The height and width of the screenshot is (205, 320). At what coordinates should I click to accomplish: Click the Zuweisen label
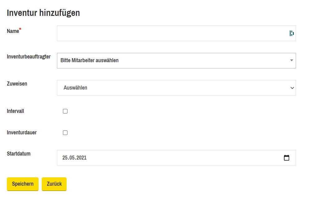click(x=17, y=84)
